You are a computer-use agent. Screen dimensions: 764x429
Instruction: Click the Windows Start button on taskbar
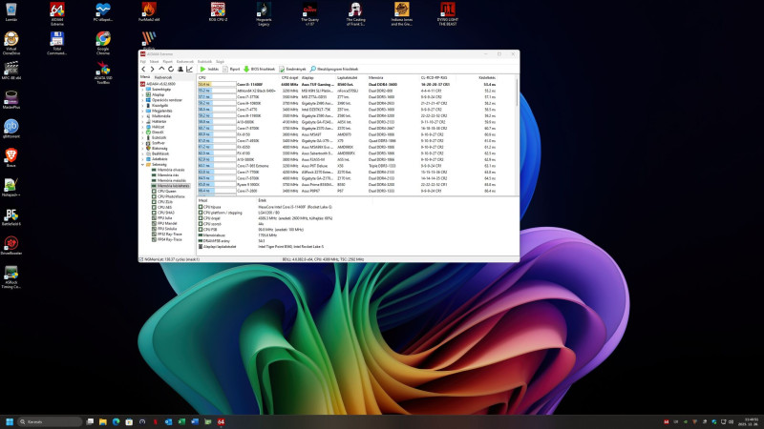tap(11, 420)
